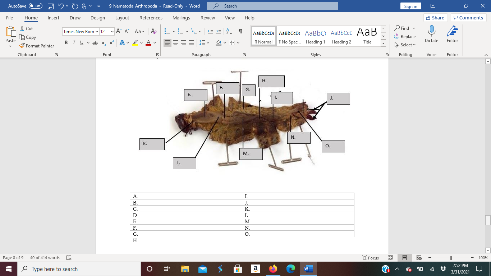Screen dimensions: 491x276
Task: Toggle bold formatting
Action: tap(66, 42)
